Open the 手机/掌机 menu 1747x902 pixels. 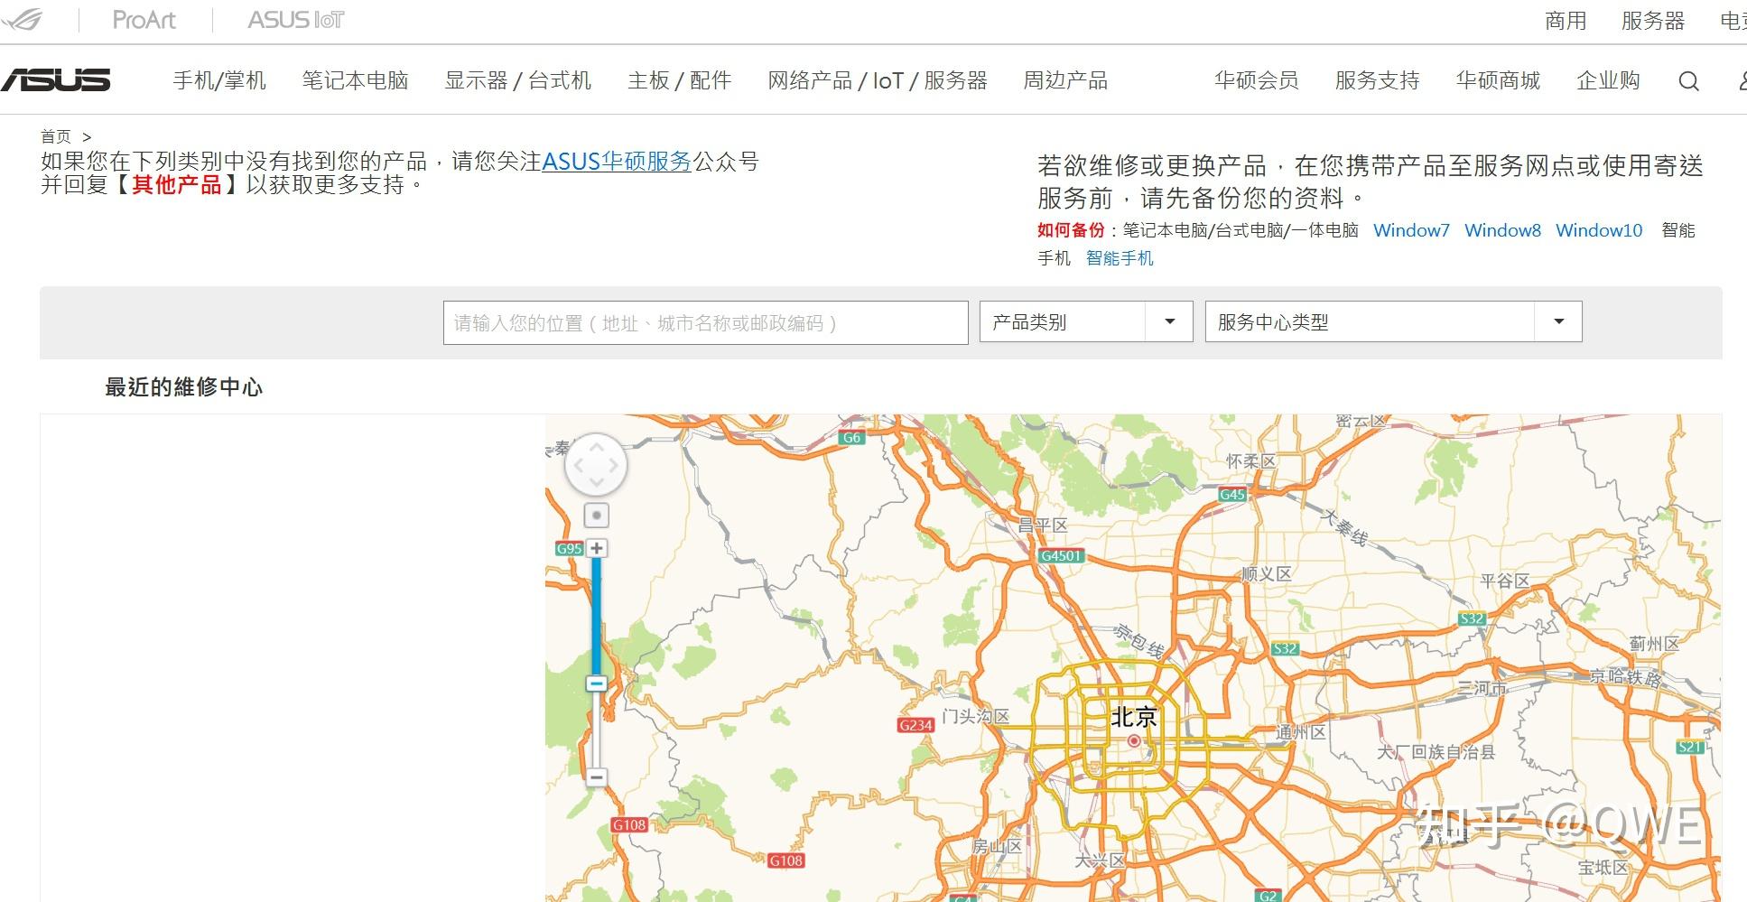pos(219,80)
